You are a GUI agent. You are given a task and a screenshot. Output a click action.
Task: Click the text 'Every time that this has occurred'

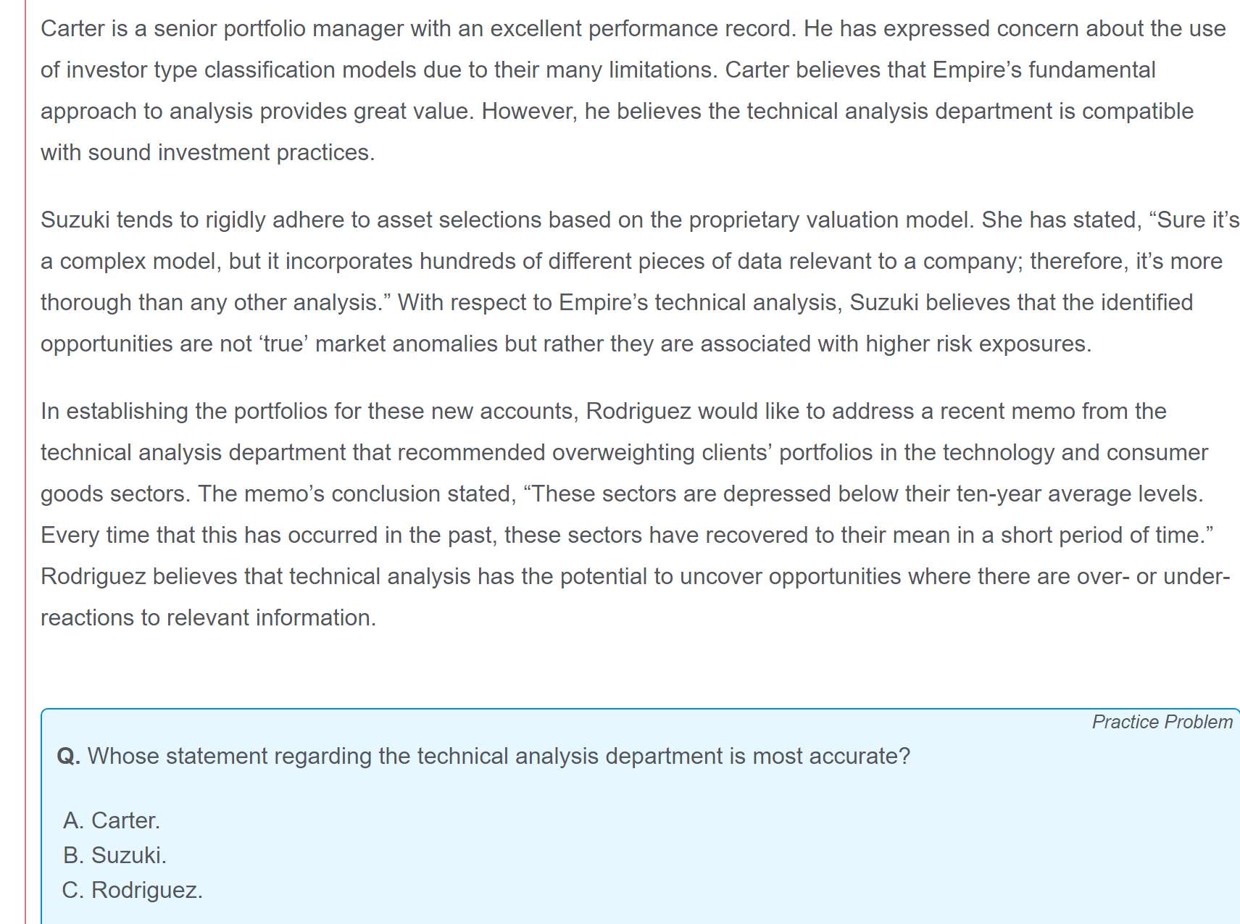click(209, 536)
